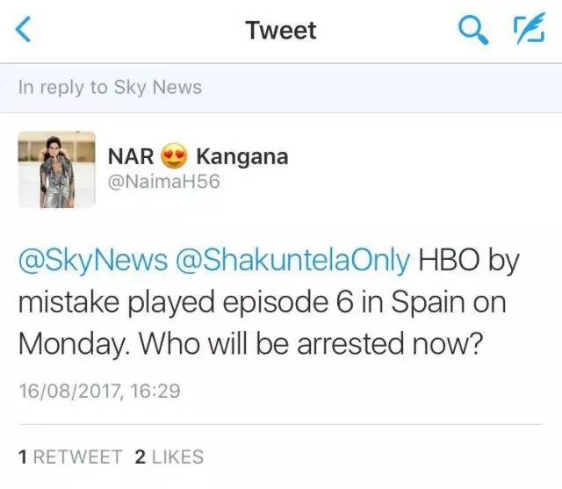The width and height of the screenshot is (562, 489).
Task: Click the 16/08/2017, 16:29 timestamp
Action: coord(99,391)
